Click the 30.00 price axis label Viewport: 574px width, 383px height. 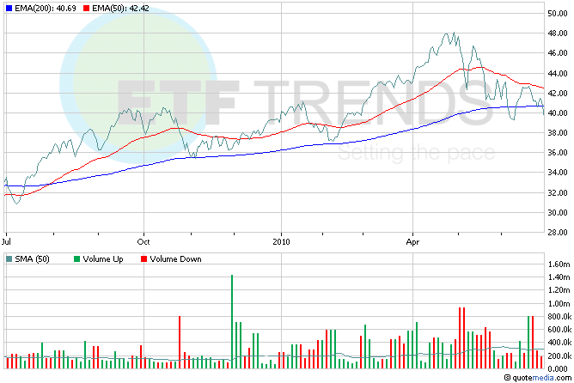tap(558, 212)
